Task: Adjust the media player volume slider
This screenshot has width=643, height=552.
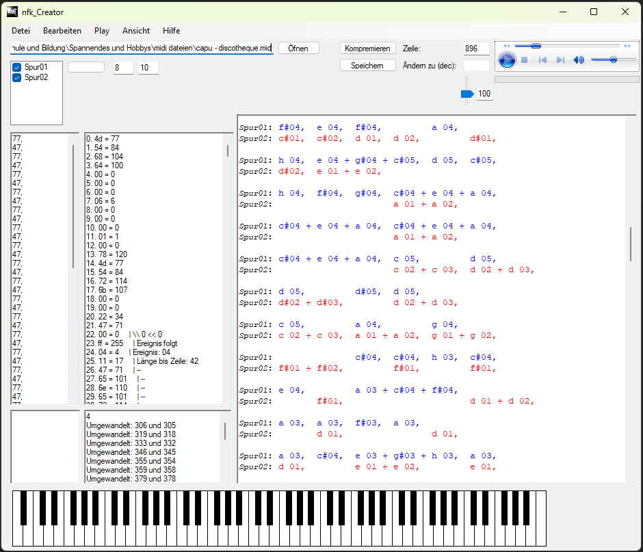Action: [x=613, y=60]
